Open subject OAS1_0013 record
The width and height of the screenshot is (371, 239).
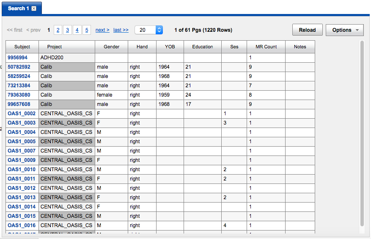[x=21, y=197]
